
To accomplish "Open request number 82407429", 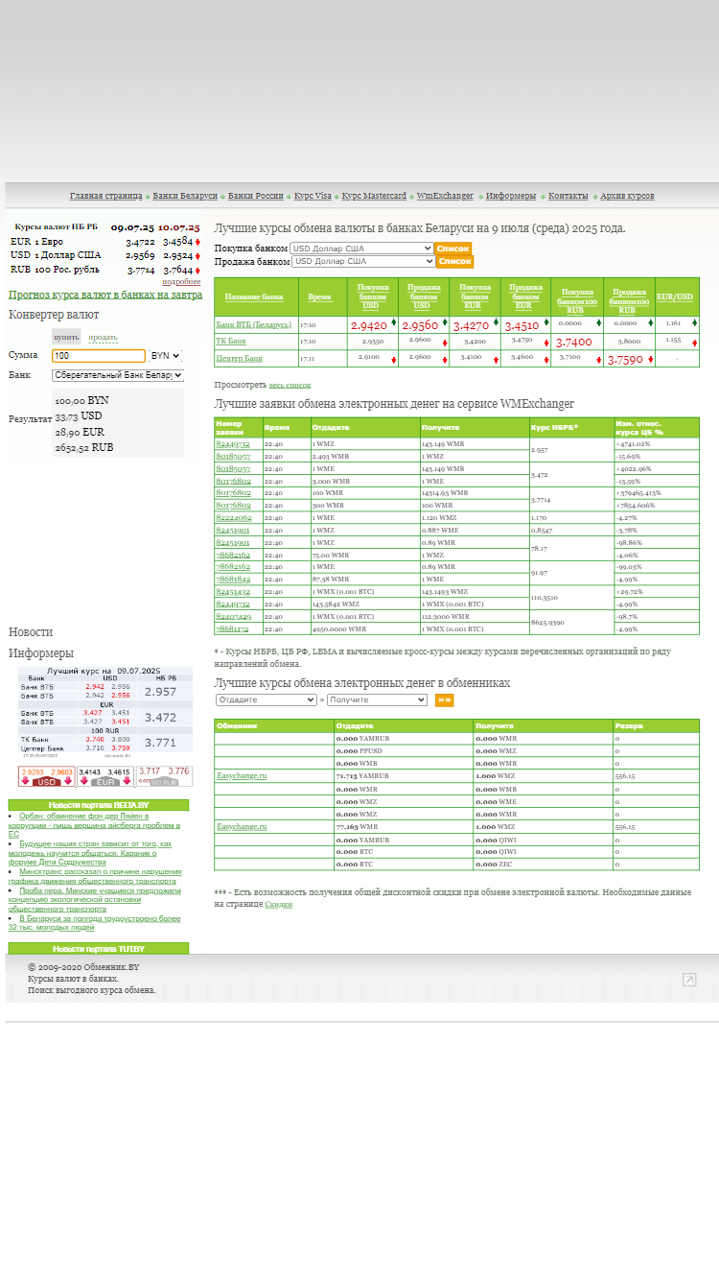I will point(234,617).
